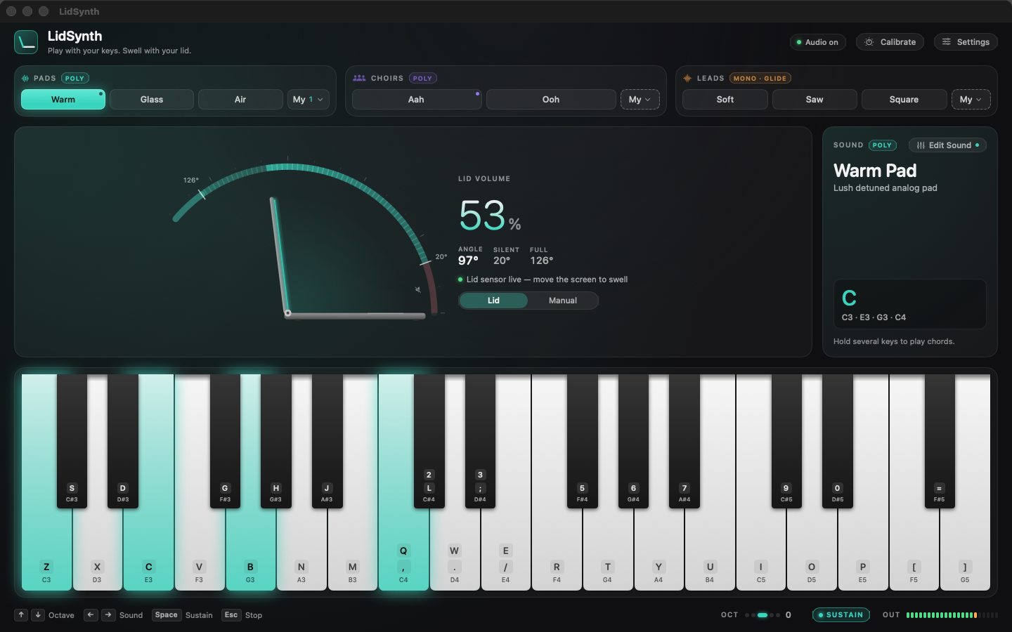Image resolution: width=1012 pixels, height=632 pixels.
Task: Toggle Audio on switch
Action: coord(818,42)
